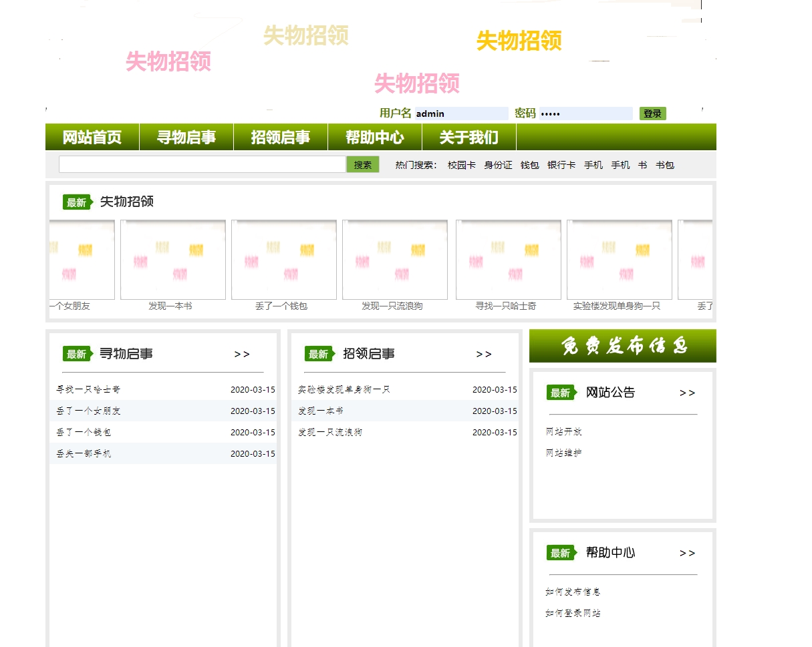Viewport: 812px width, 647px height.
Task: Open the 寻物启事 menu item
Action: (x=186, y=138)
